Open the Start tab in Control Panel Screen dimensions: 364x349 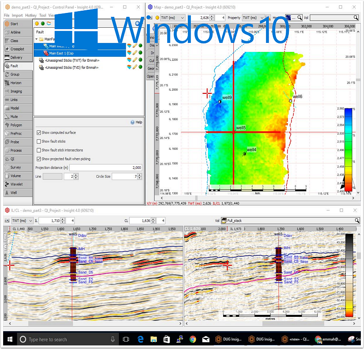[18, 24]
